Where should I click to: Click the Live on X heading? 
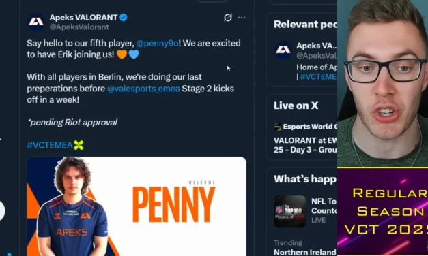point(296,106)
